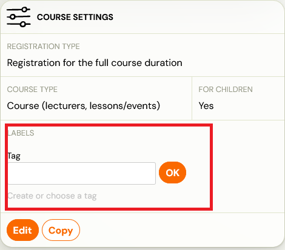Click the bottom slider knob of settings icon
Screen dimensions: 285x250
[23, 24]
